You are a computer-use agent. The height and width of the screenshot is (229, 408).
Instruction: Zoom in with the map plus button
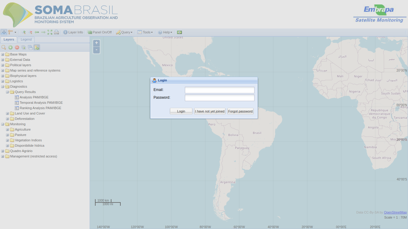(96, 43)
